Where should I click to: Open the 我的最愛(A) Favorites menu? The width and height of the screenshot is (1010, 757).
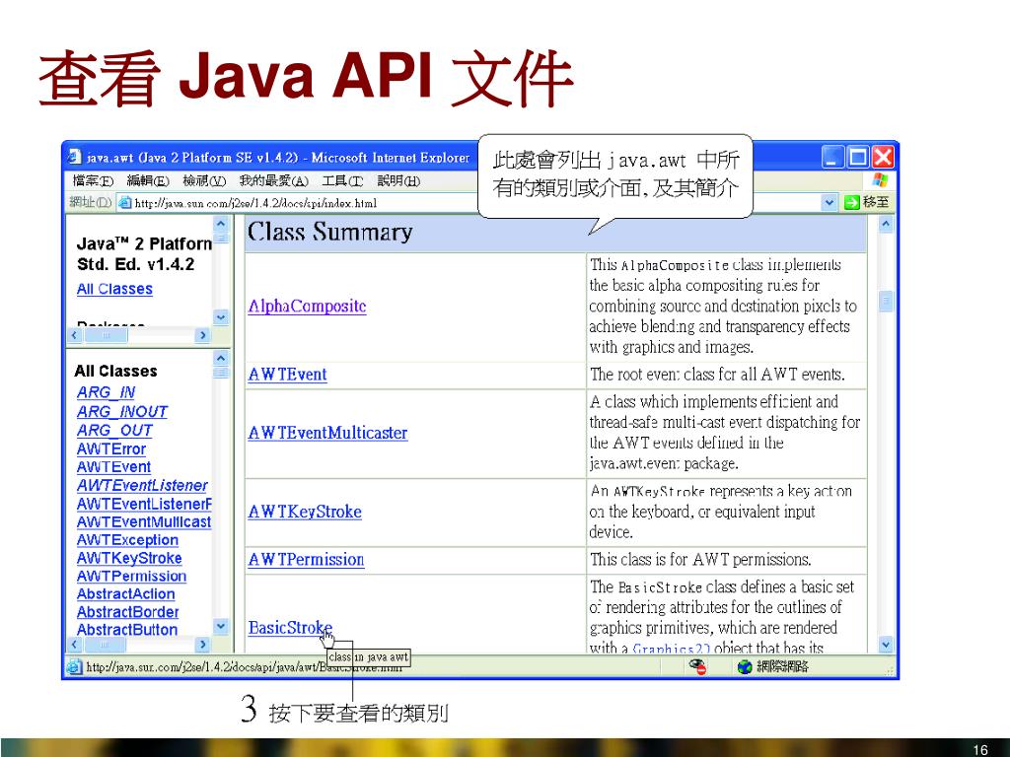tap(273, 181)
